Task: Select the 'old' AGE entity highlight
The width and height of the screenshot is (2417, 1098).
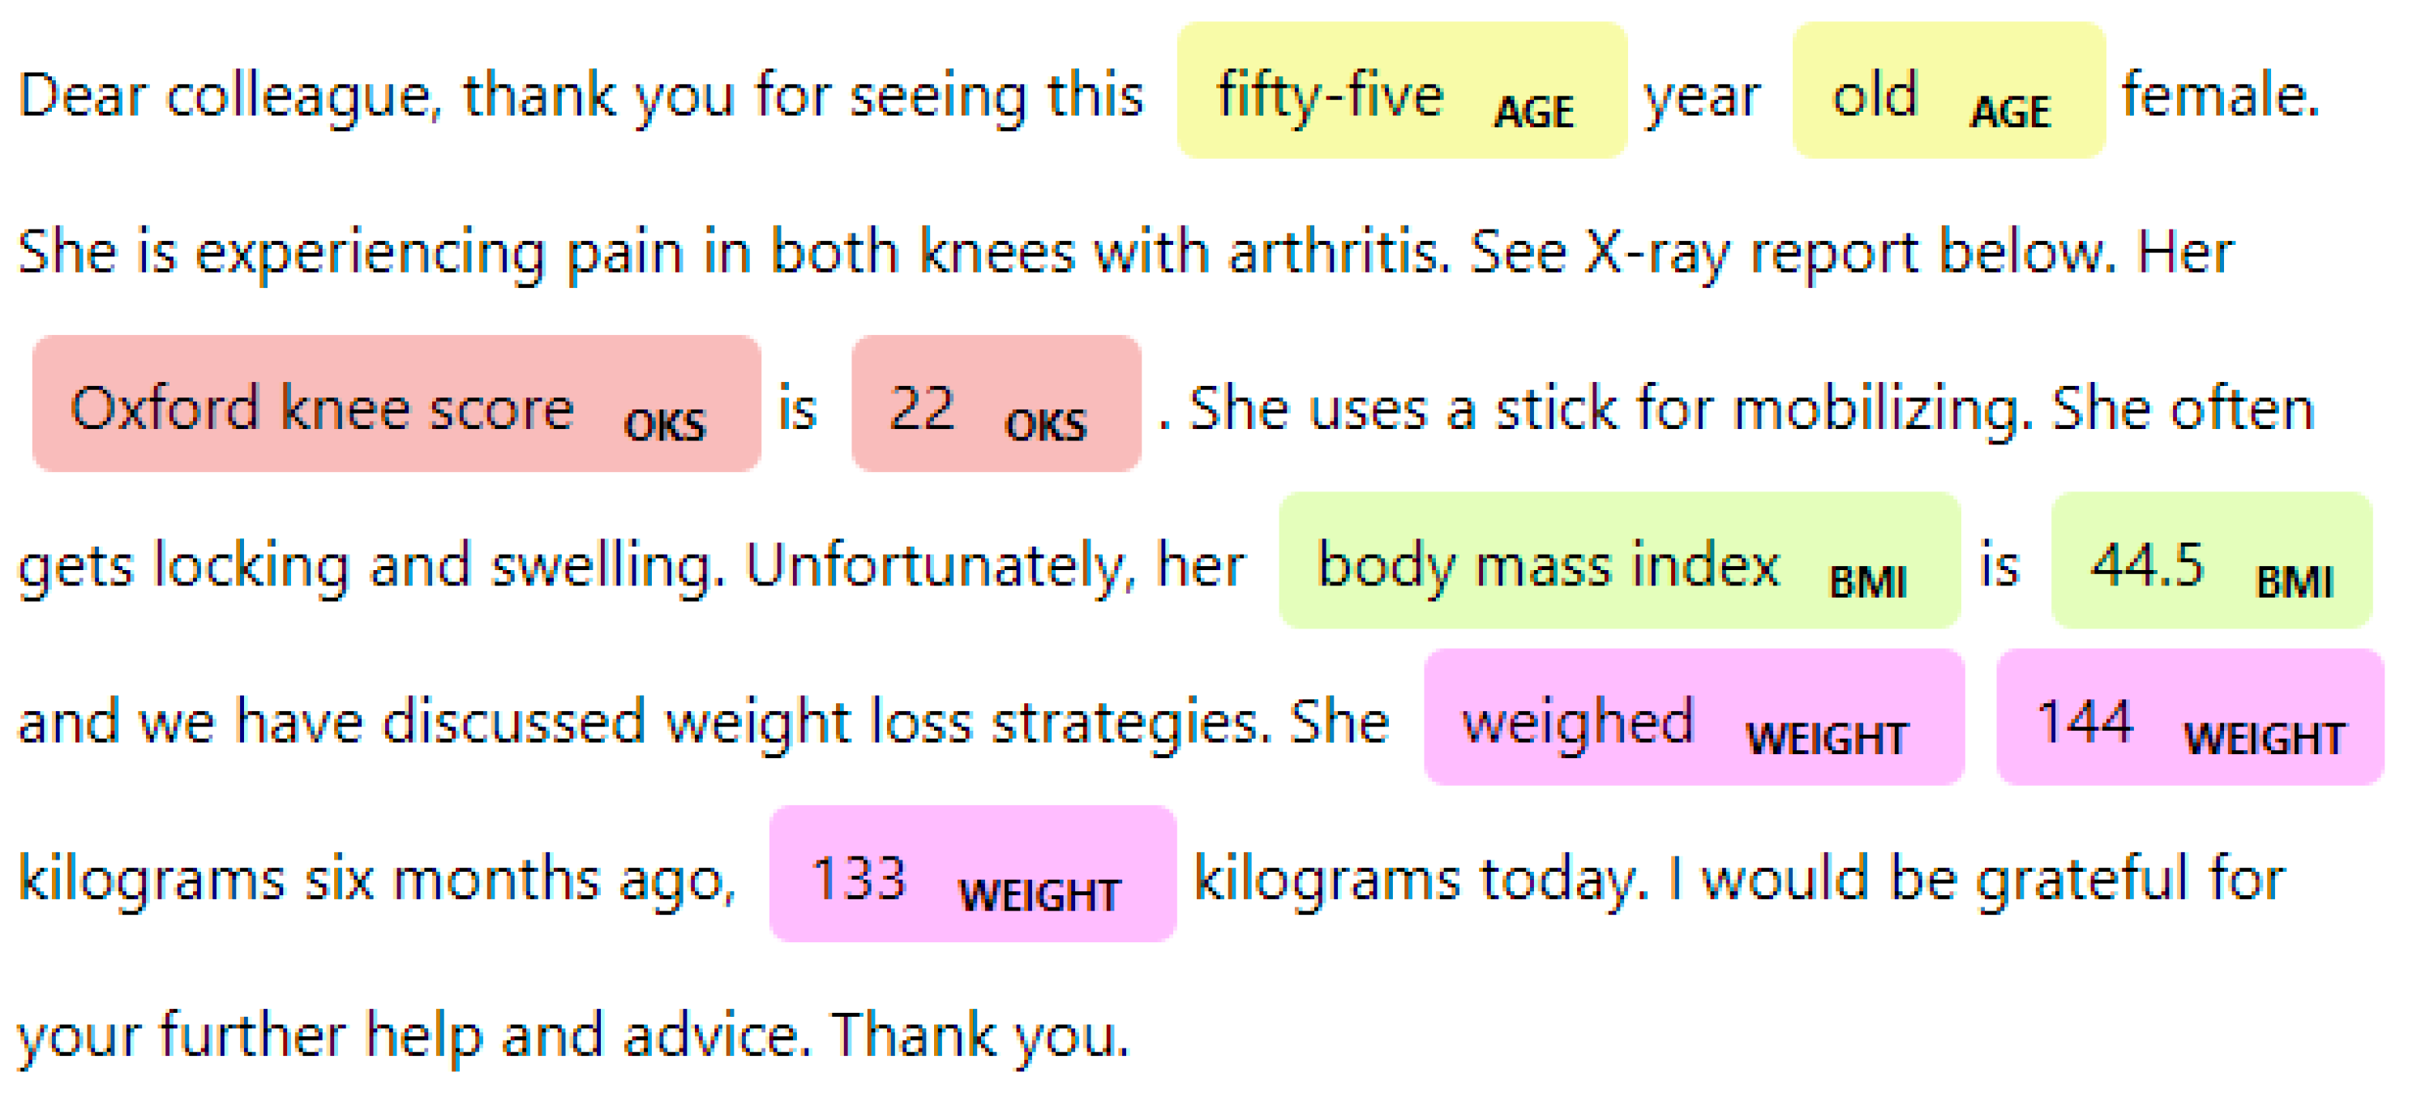Action: coord(1949,91)
